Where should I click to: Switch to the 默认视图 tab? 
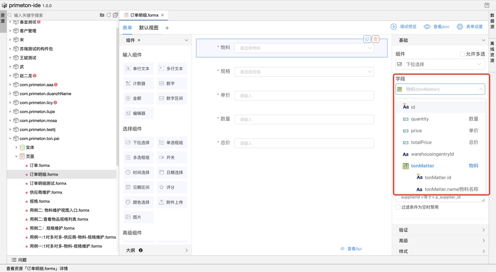point(149,28)
